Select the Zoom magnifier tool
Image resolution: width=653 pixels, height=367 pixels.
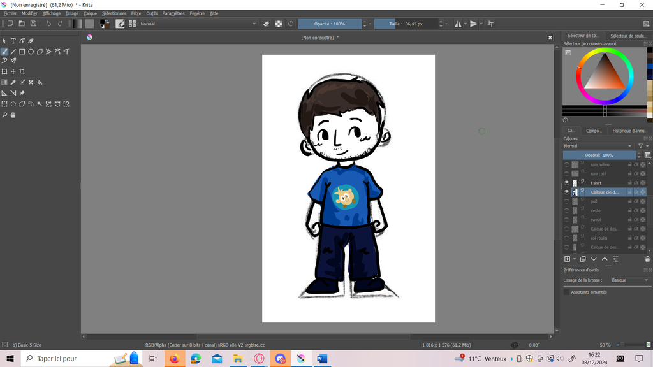(4, 115)
